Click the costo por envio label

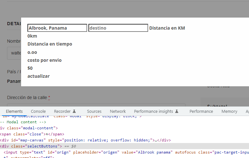[44, 60]
